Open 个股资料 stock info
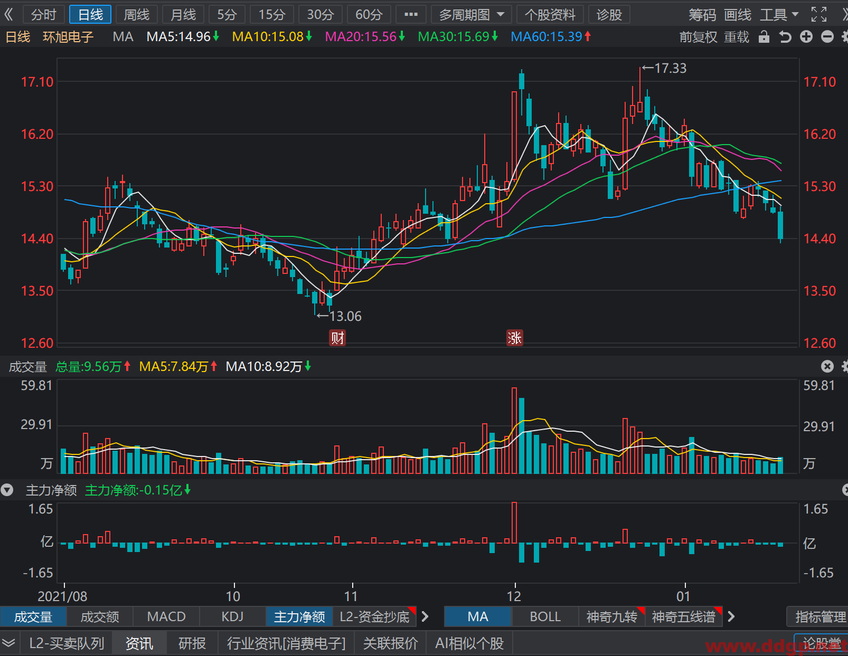 click(550, 14)
